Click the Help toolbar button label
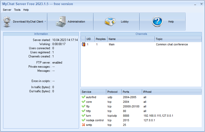This screenshot has height=132, width=205. click(171, 22)
